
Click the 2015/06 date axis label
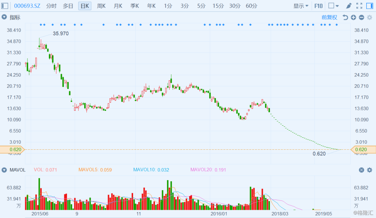click(40, 214)
